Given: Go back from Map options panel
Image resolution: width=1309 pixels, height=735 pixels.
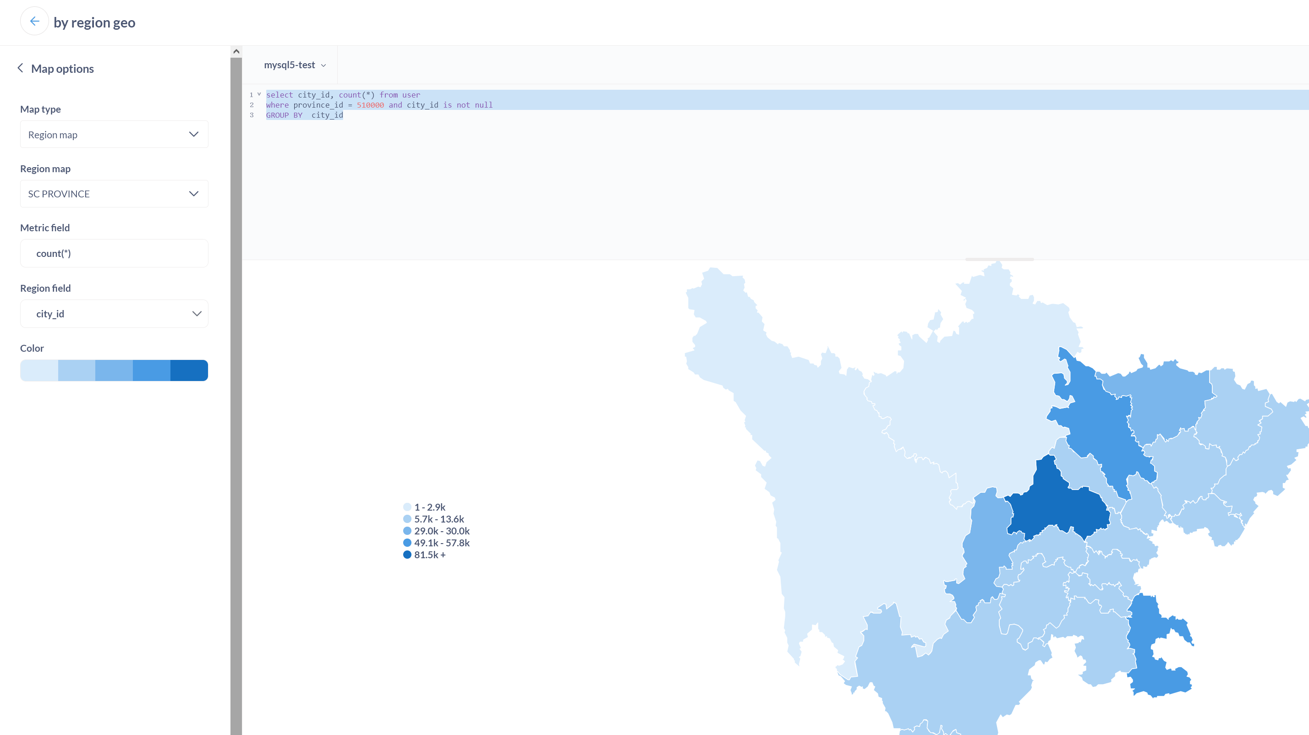Looking at the screenshot, I should (20, 68).
